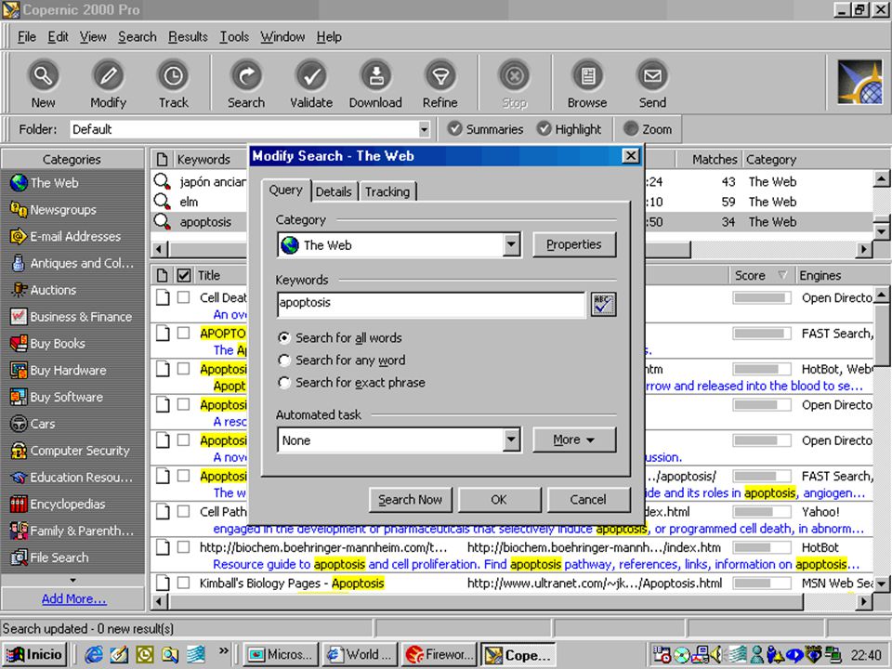Screen dimensions: 892x669
Task: Open the Track toolbar tool
Action: pos(173,85)
